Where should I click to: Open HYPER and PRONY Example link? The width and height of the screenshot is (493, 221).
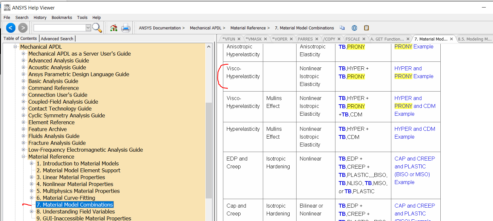tap(414, 72)
